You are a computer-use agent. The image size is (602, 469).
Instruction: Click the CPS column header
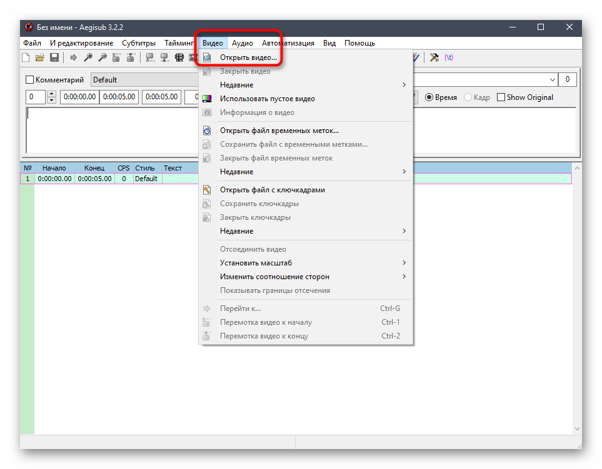(x=124, y=168)
